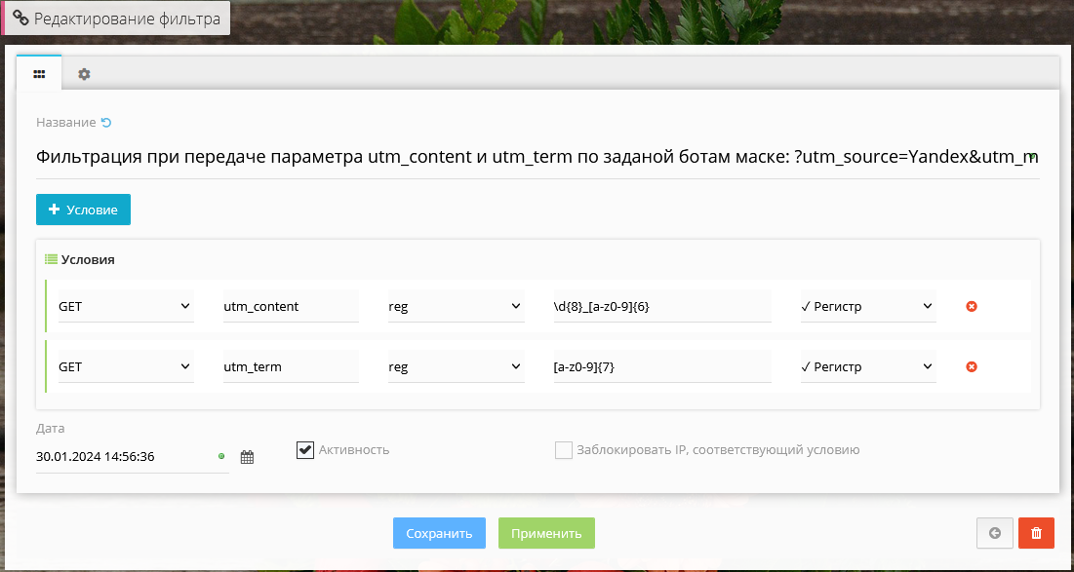Viewport: 1074px width, 572px height.
Task: Click the list icon beside Условия heading
Action: (x=51, y=260)
